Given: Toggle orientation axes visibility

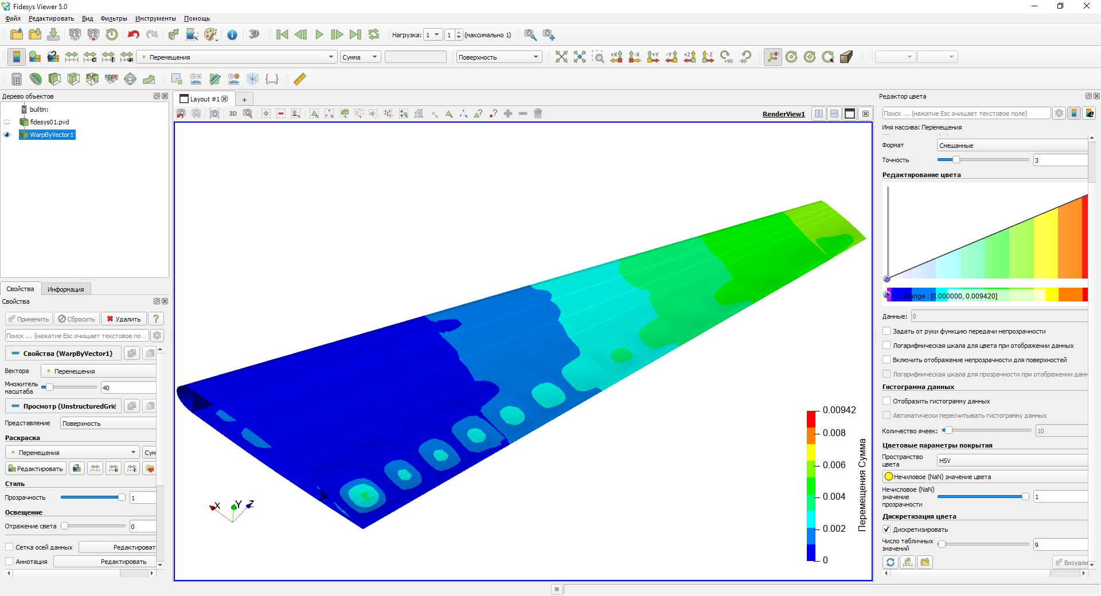Looking at the screenshot, I should click(773, 57).
